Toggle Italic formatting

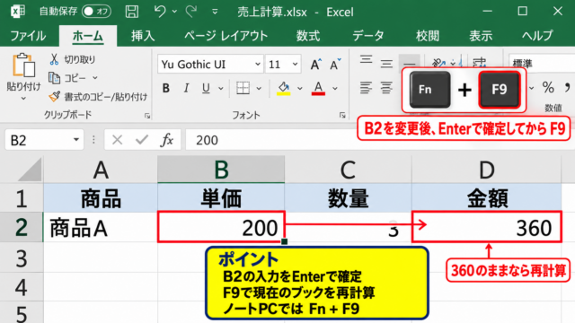pos(186,88)
